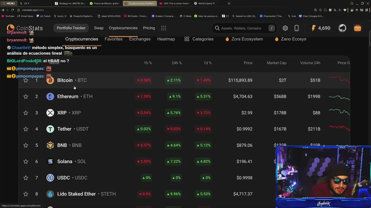
Task: Open the Zora Ecosystem category
Action: [x=244, y=39]
